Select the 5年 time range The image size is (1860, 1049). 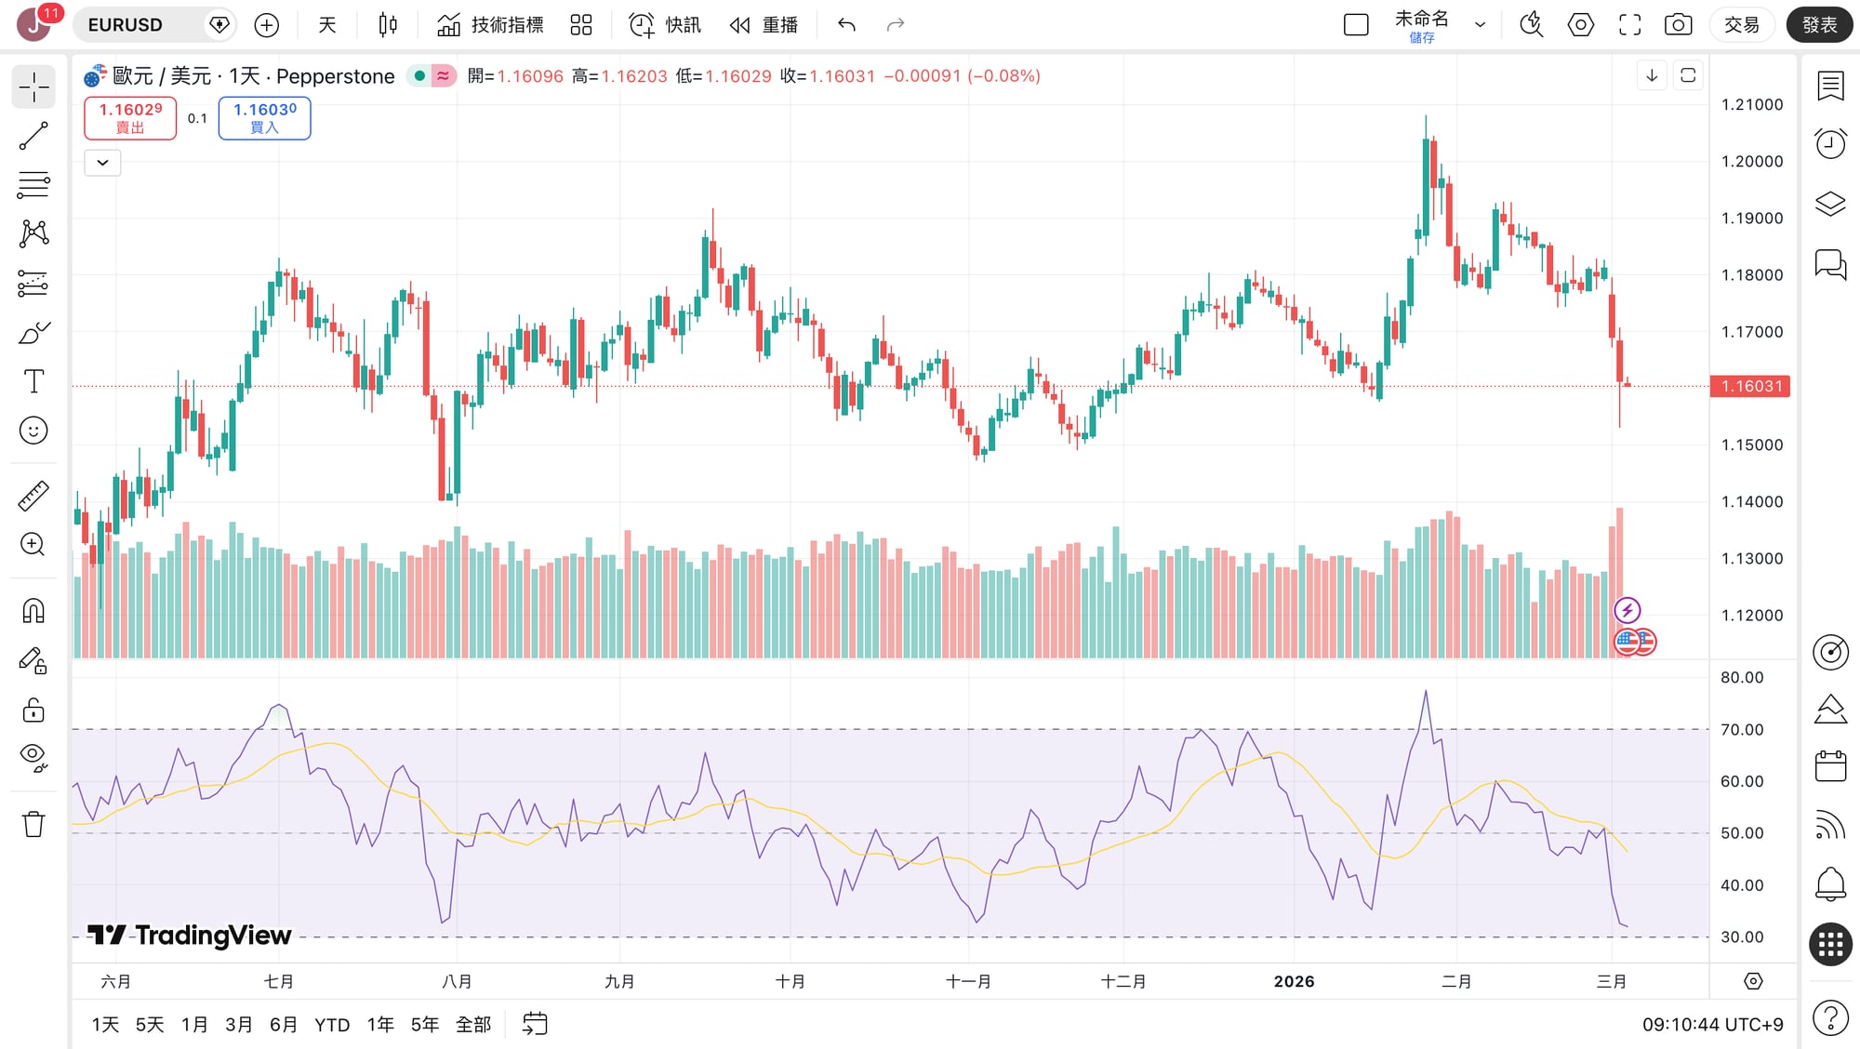click(425, 1024)
